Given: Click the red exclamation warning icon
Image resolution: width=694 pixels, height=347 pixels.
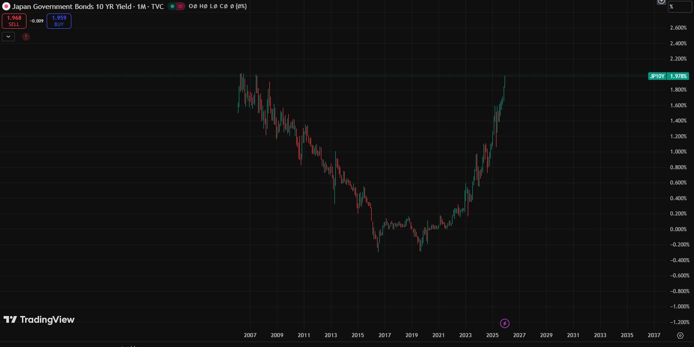Looking at the screenshot, I should [26, 37].
